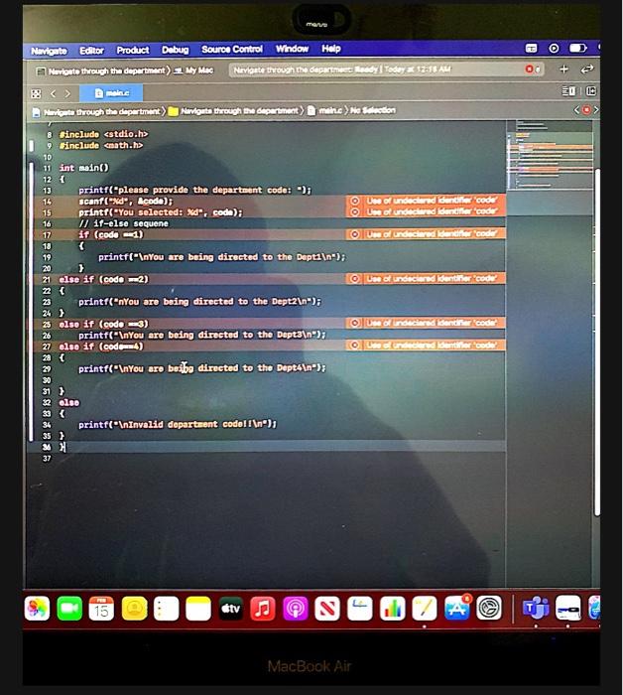Click the 'scanf' statement on line 14
Viewport: 623px width, 695px height.
click(x=126, y=202)
